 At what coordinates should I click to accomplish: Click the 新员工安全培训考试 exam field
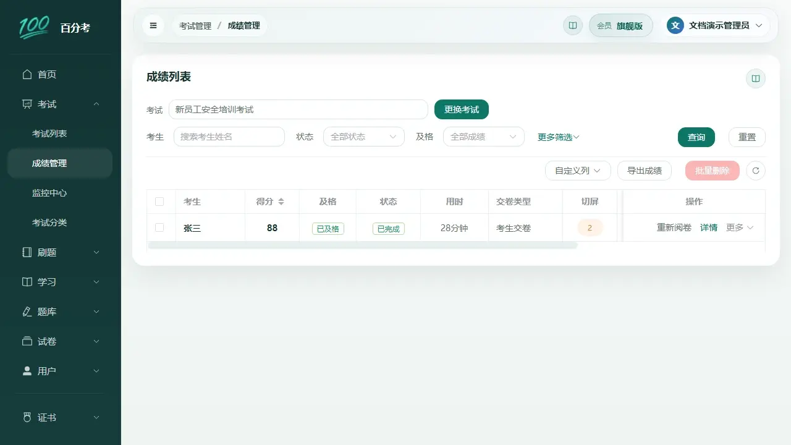click(x=298, y=109)
